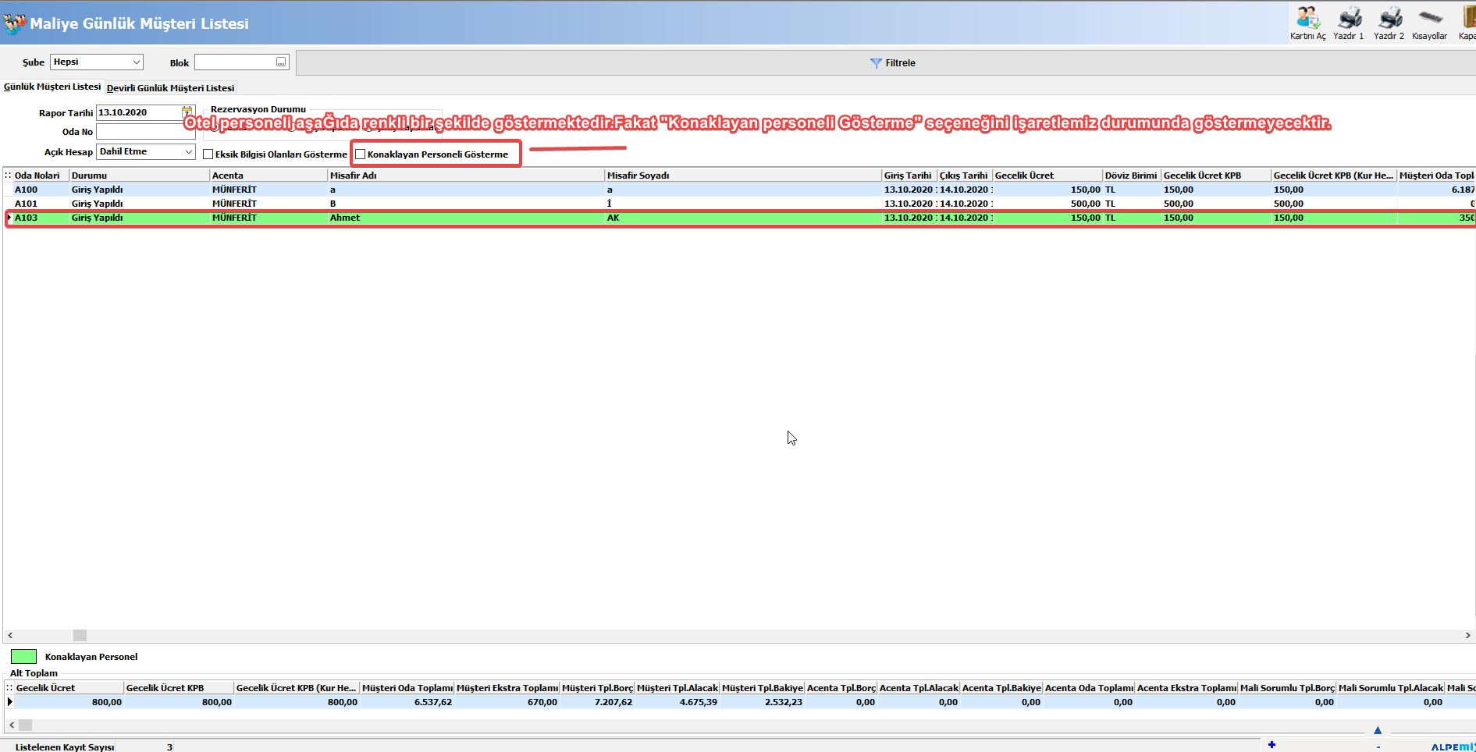Select highlighted staff row A103
The height and width of the screenshot is (752, 1476).
click(739, 218)
